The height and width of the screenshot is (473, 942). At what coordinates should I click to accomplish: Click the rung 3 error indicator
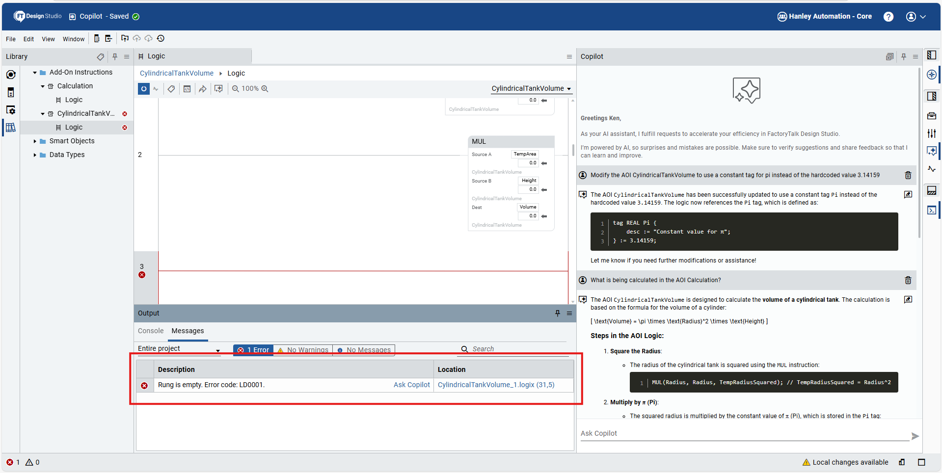[x=142, y=275]
